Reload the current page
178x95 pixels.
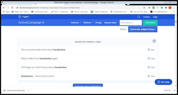[x=12, y=8]
